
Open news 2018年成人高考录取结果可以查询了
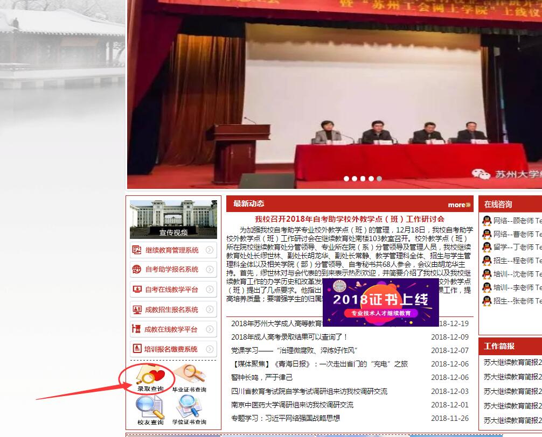pos(289,337)
